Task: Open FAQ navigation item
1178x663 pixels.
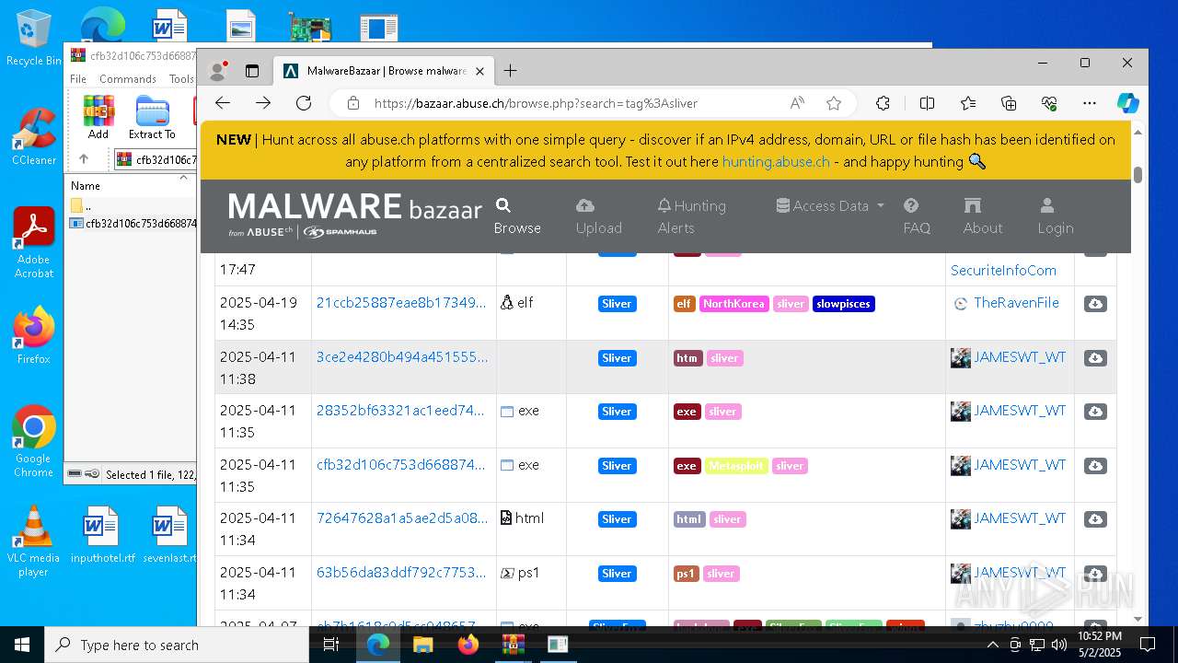Action: [x=917, y=216]
